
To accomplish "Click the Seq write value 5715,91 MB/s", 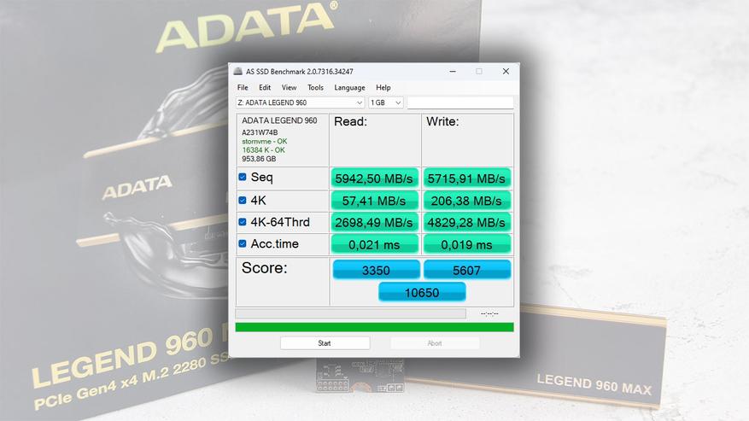I will [466, 178].
